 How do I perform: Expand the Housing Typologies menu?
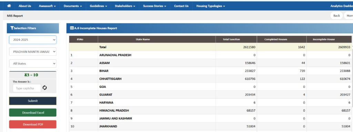coord(211,6)
